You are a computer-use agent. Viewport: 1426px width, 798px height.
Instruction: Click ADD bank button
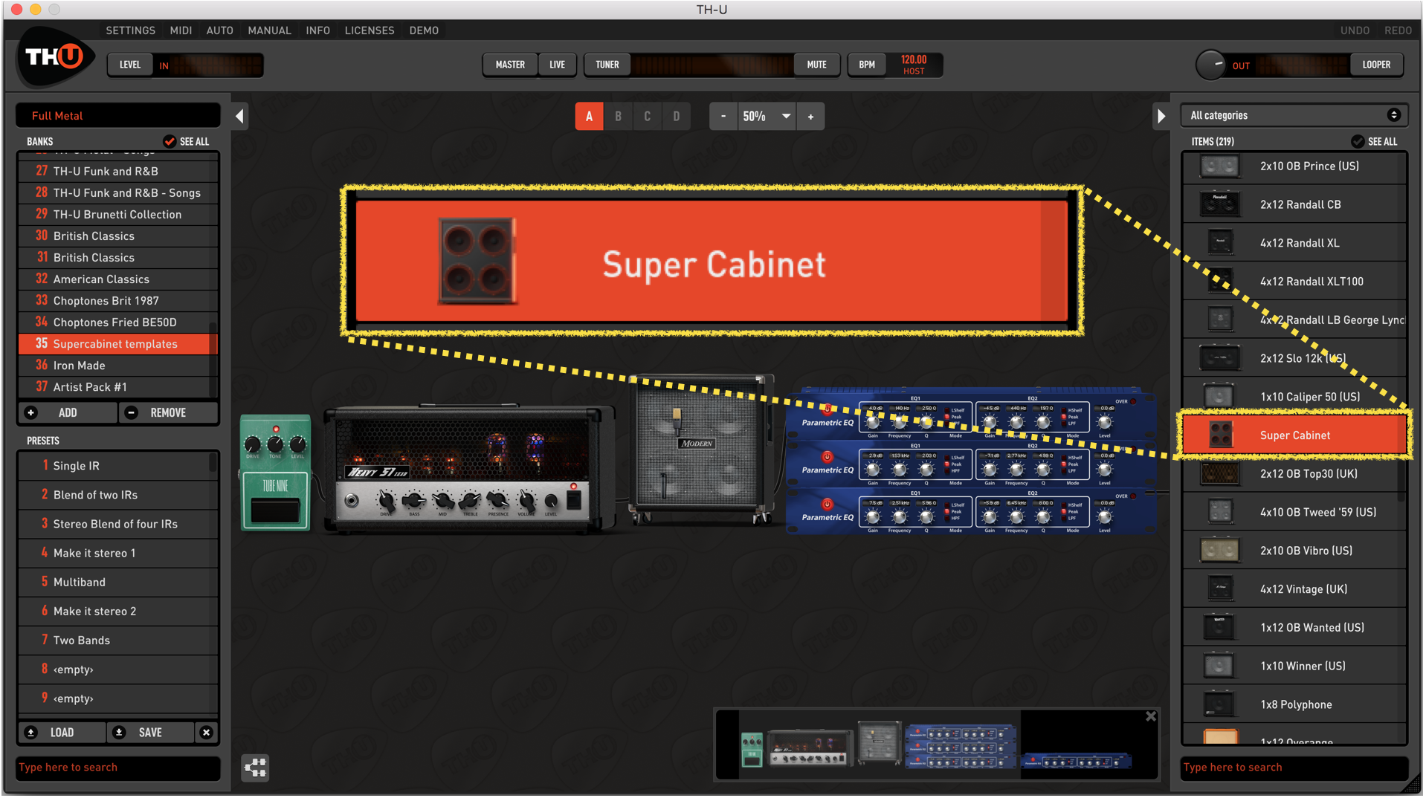(x=68, y=412)
